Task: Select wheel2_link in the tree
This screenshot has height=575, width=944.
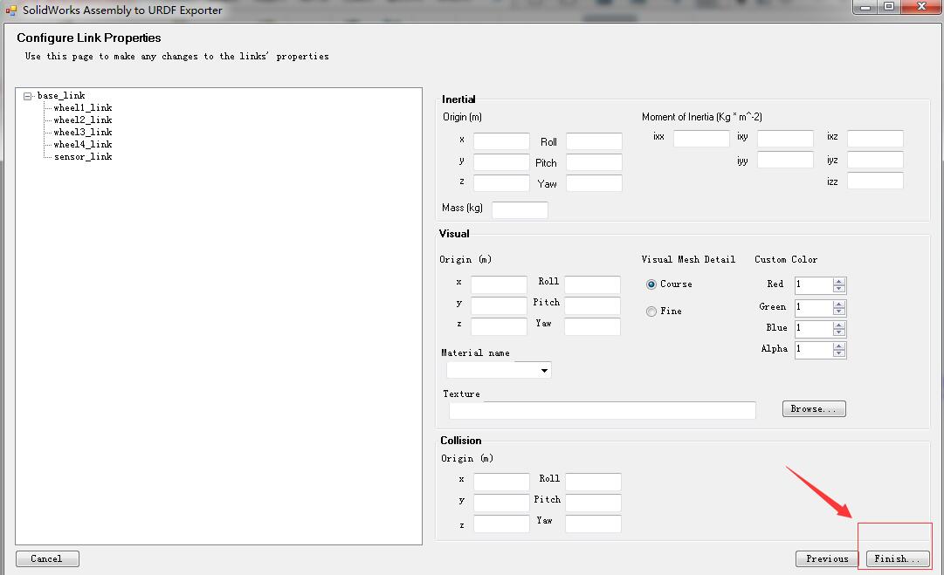Action: pyautogui.click(x=82, y=120)
